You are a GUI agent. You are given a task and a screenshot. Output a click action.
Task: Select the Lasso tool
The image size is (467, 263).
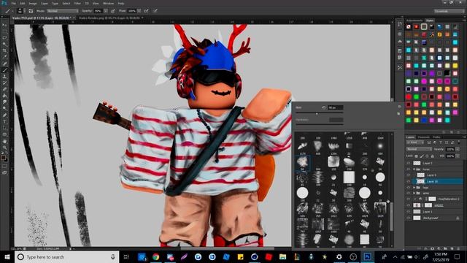4,38
